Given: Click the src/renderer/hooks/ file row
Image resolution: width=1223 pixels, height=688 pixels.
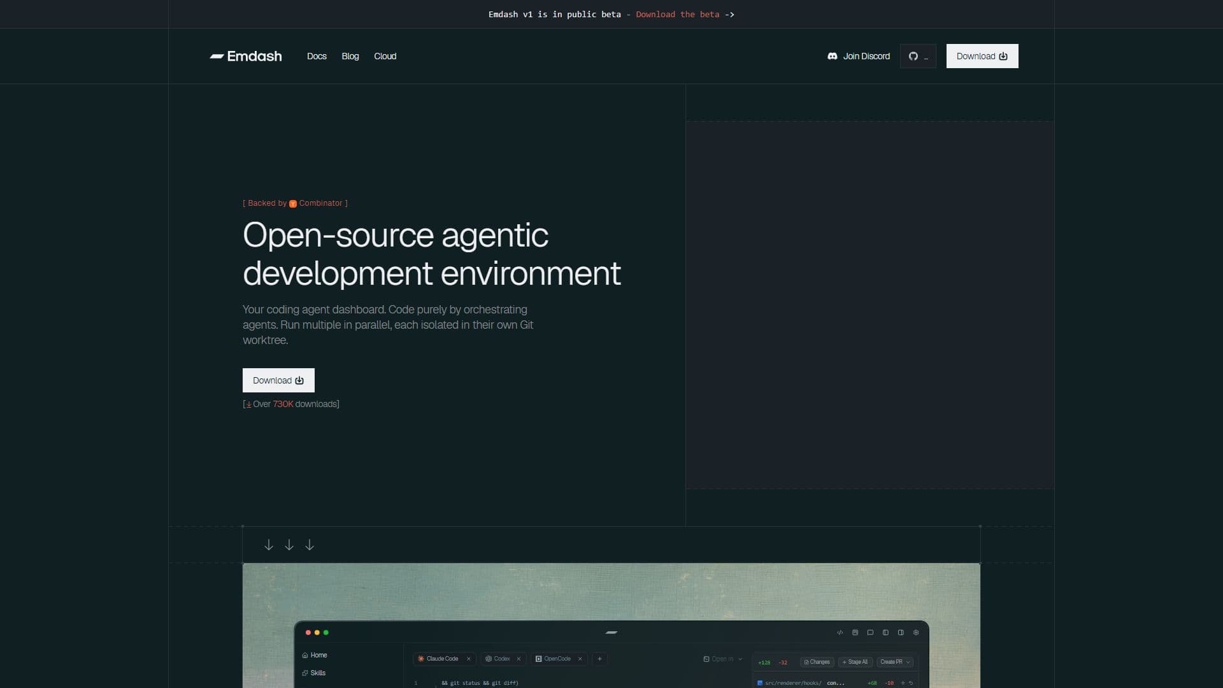Looking at the screenshot, I should 836,683.
